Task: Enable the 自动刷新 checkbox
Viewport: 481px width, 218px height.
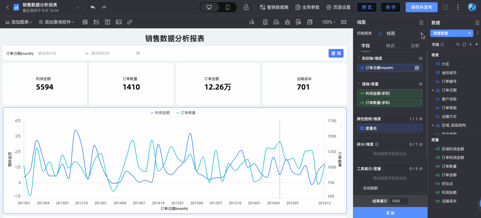Action: coord(359,188)
